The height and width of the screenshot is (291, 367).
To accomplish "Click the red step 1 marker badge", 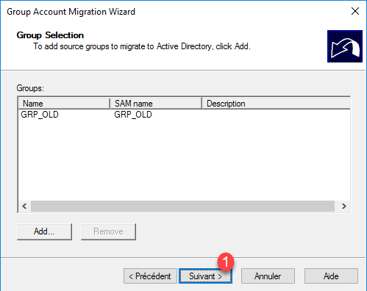I will coord(226,262).
